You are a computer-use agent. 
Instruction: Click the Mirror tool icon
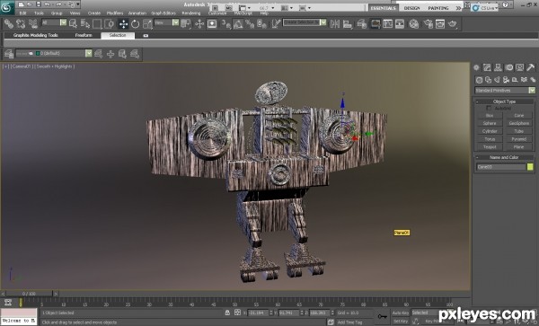tap(335, 23)
